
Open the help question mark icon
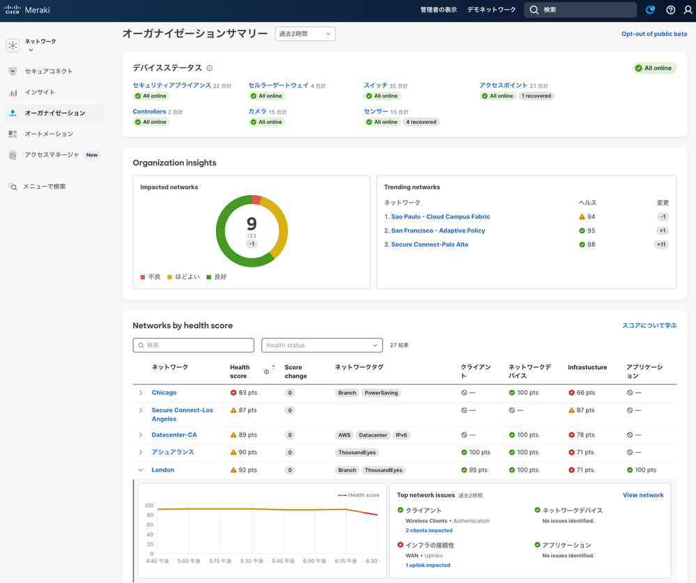[x=670, y=10]
